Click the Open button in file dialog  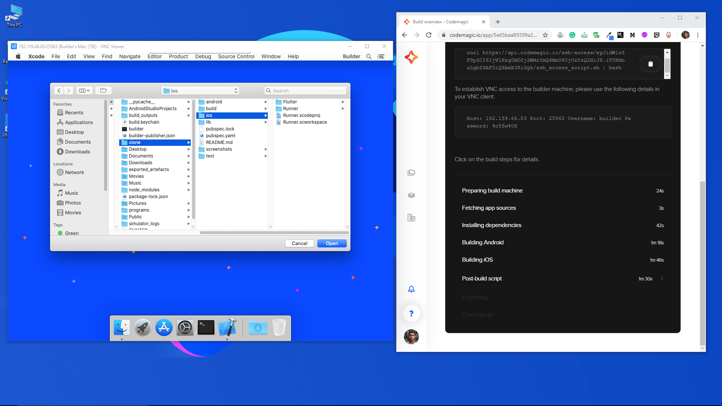coord(332,243)
